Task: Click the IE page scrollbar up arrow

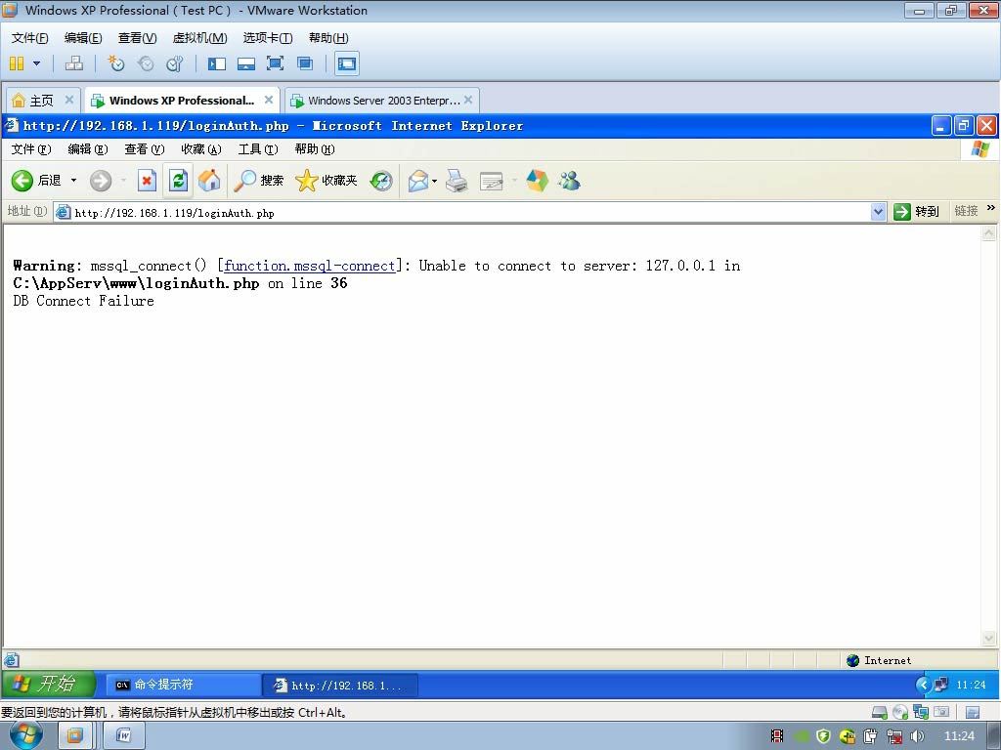Action: click(x=988, y=233)
